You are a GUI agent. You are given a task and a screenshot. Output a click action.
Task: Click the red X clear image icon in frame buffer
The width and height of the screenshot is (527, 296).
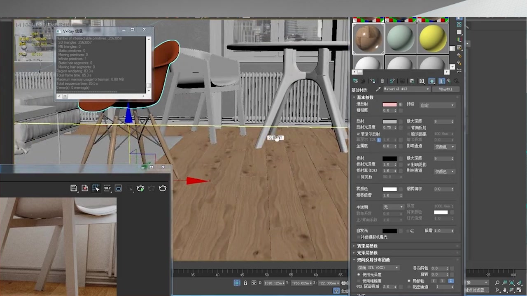[84, 188]
